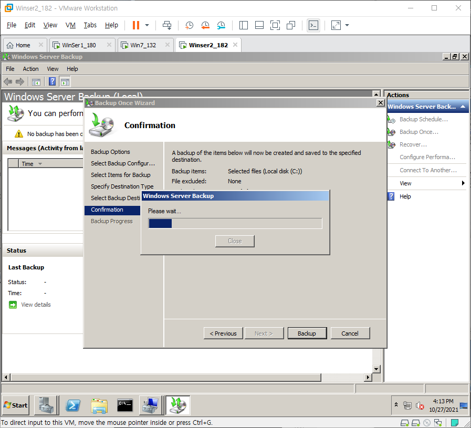The width and height of the screenshot is (471, 428).
Task: Close the Winser2_182 tab
Action: click(x=235, y=45)
